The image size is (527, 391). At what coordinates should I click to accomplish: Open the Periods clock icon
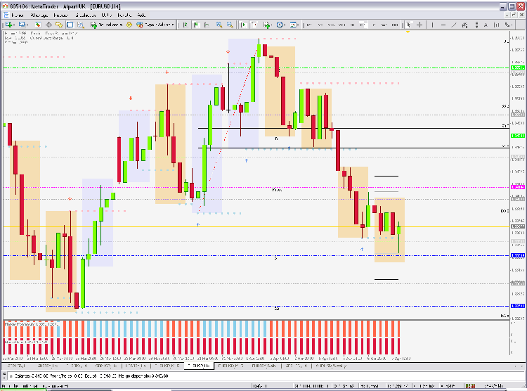tap(280, 25)
